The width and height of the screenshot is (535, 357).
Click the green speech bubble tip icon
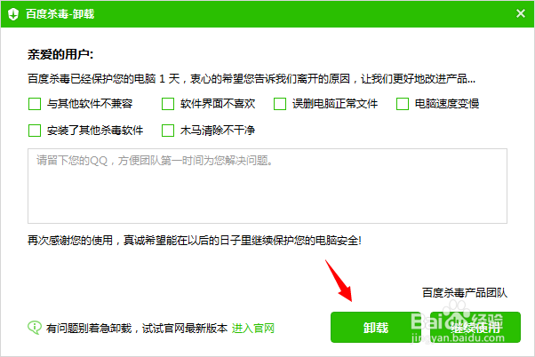35,328
